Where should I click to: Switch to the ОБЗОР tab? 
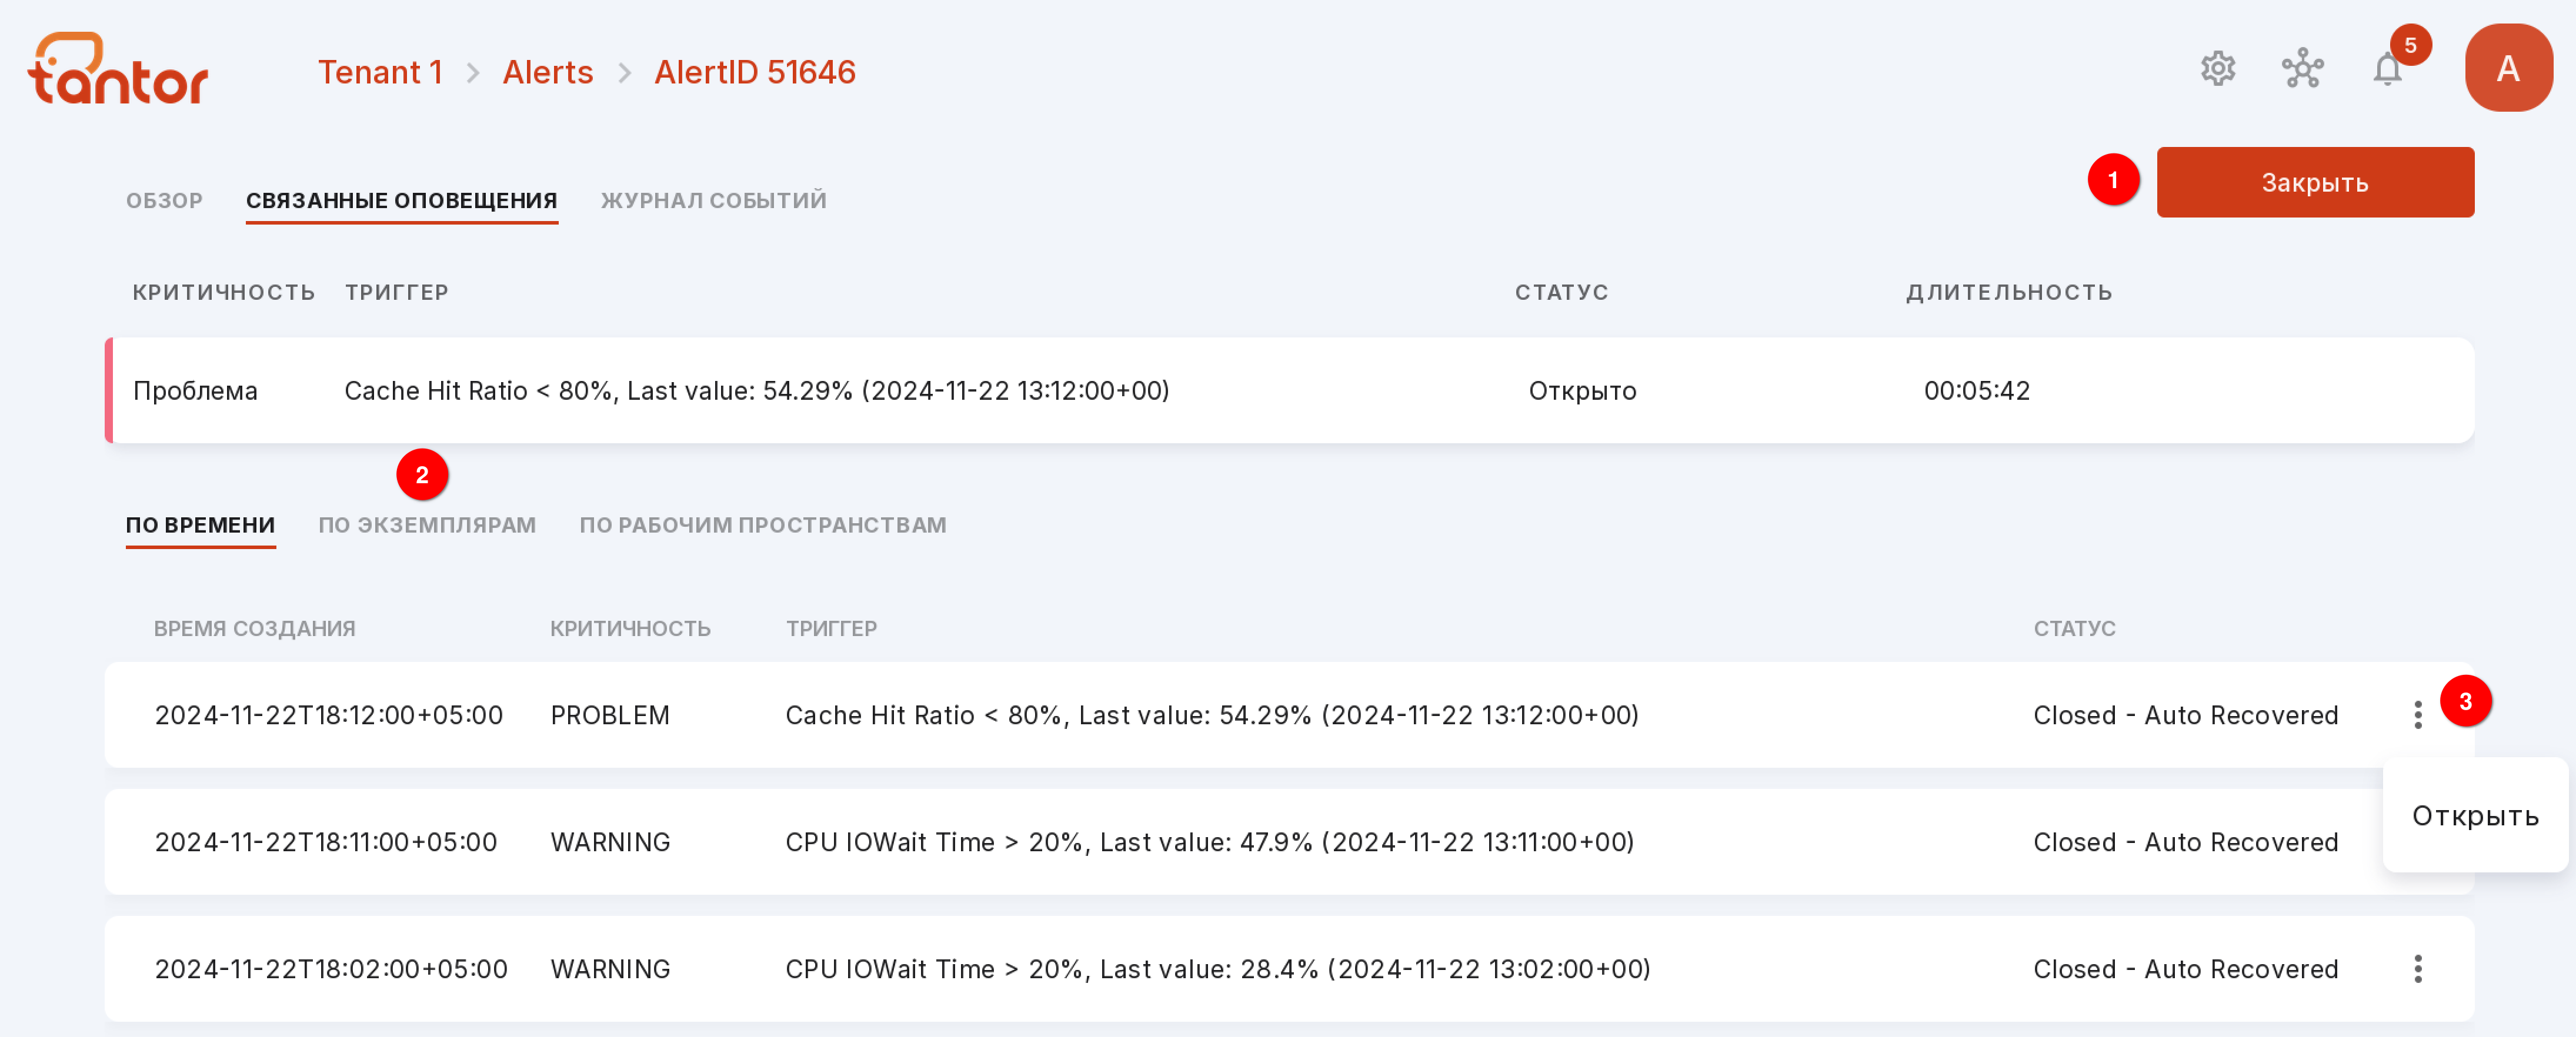pos(164,200)
